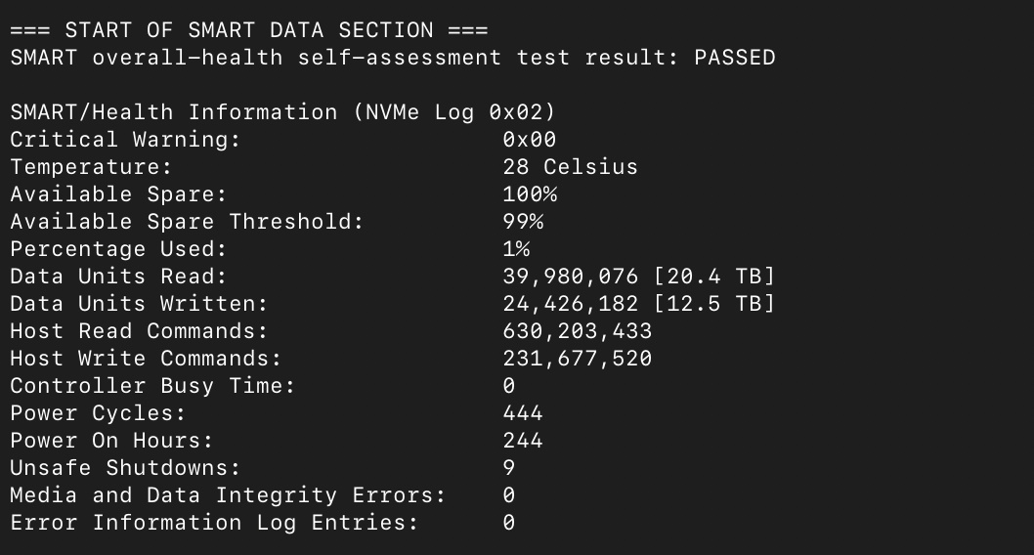The width and height of the screenshot is (1034, 555).
Task: Click the Data Units Written value
Action: click(638, 304)
